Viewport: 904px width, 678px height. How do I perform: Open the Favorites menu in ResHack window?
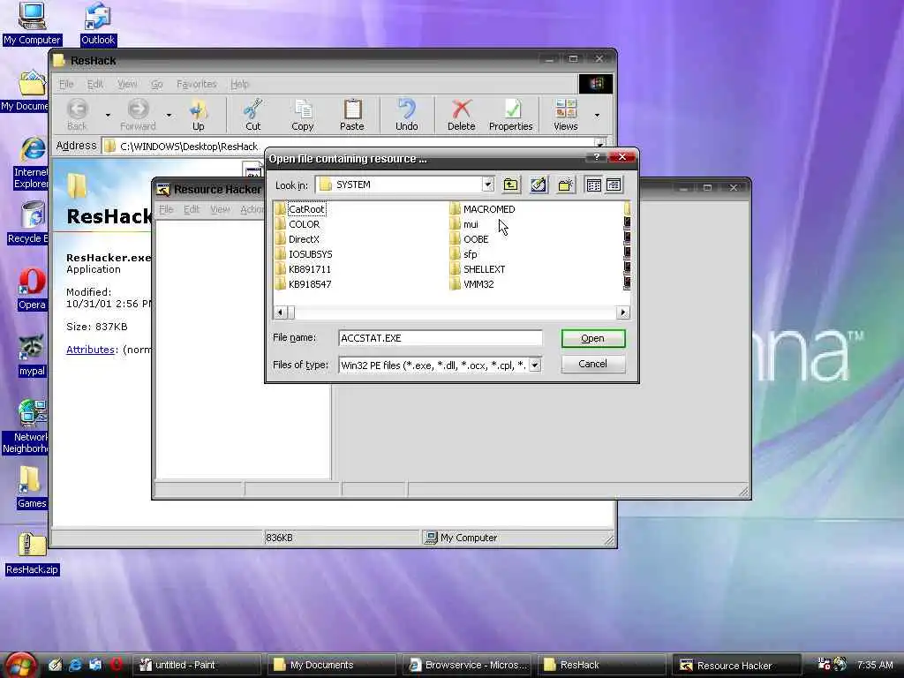pos(197,84)
